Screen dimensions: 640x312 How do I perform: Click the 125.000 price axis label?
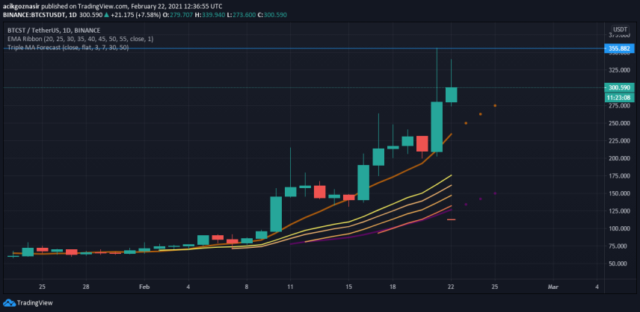point(619,211)
